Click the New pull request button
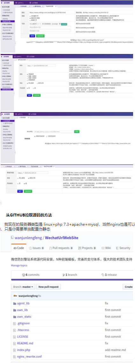135x363 pixels. pyautogui.click(x=49, y=287)
